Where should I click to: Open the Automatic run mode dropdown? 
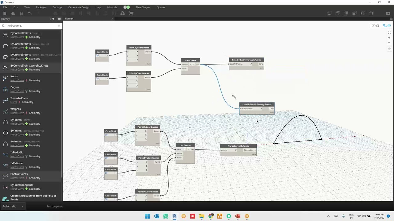click(x=13, y=206)
